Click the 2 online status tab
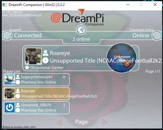Image resolution: width=163 pixels, height=130 pixels. pyautogui.click(x=81, y=39)
